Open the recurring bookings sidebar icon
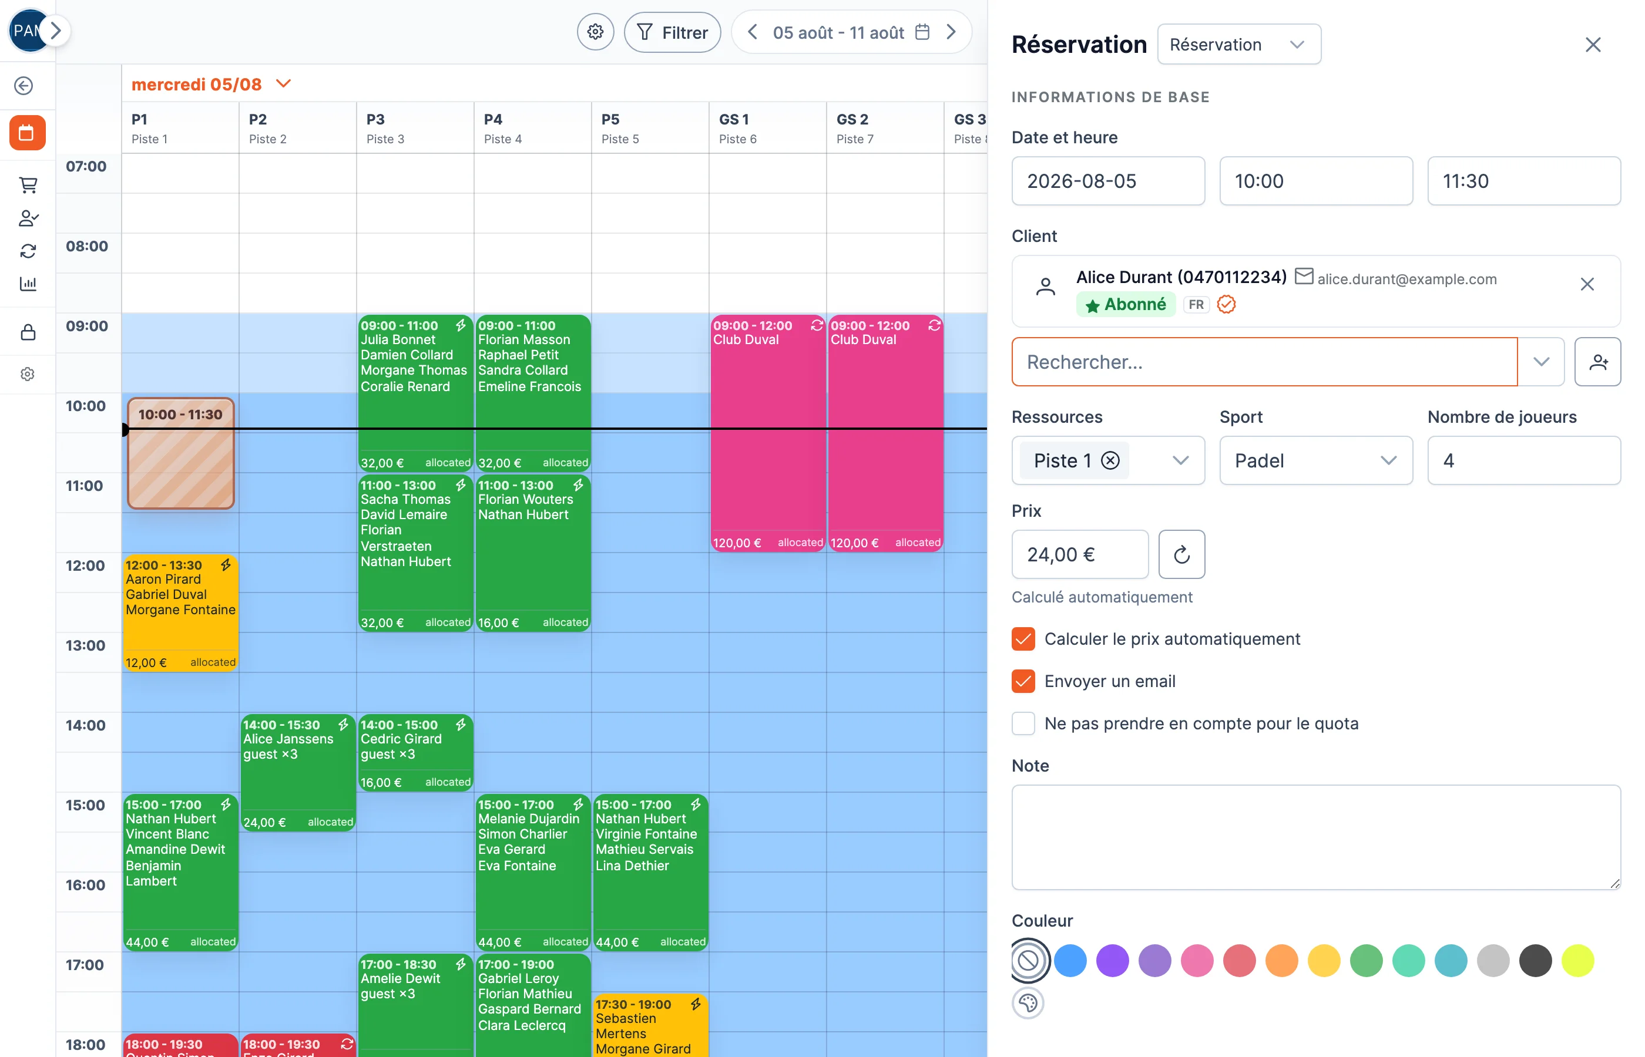Viewport: 1645px width, 1057px height. (28, 251)
